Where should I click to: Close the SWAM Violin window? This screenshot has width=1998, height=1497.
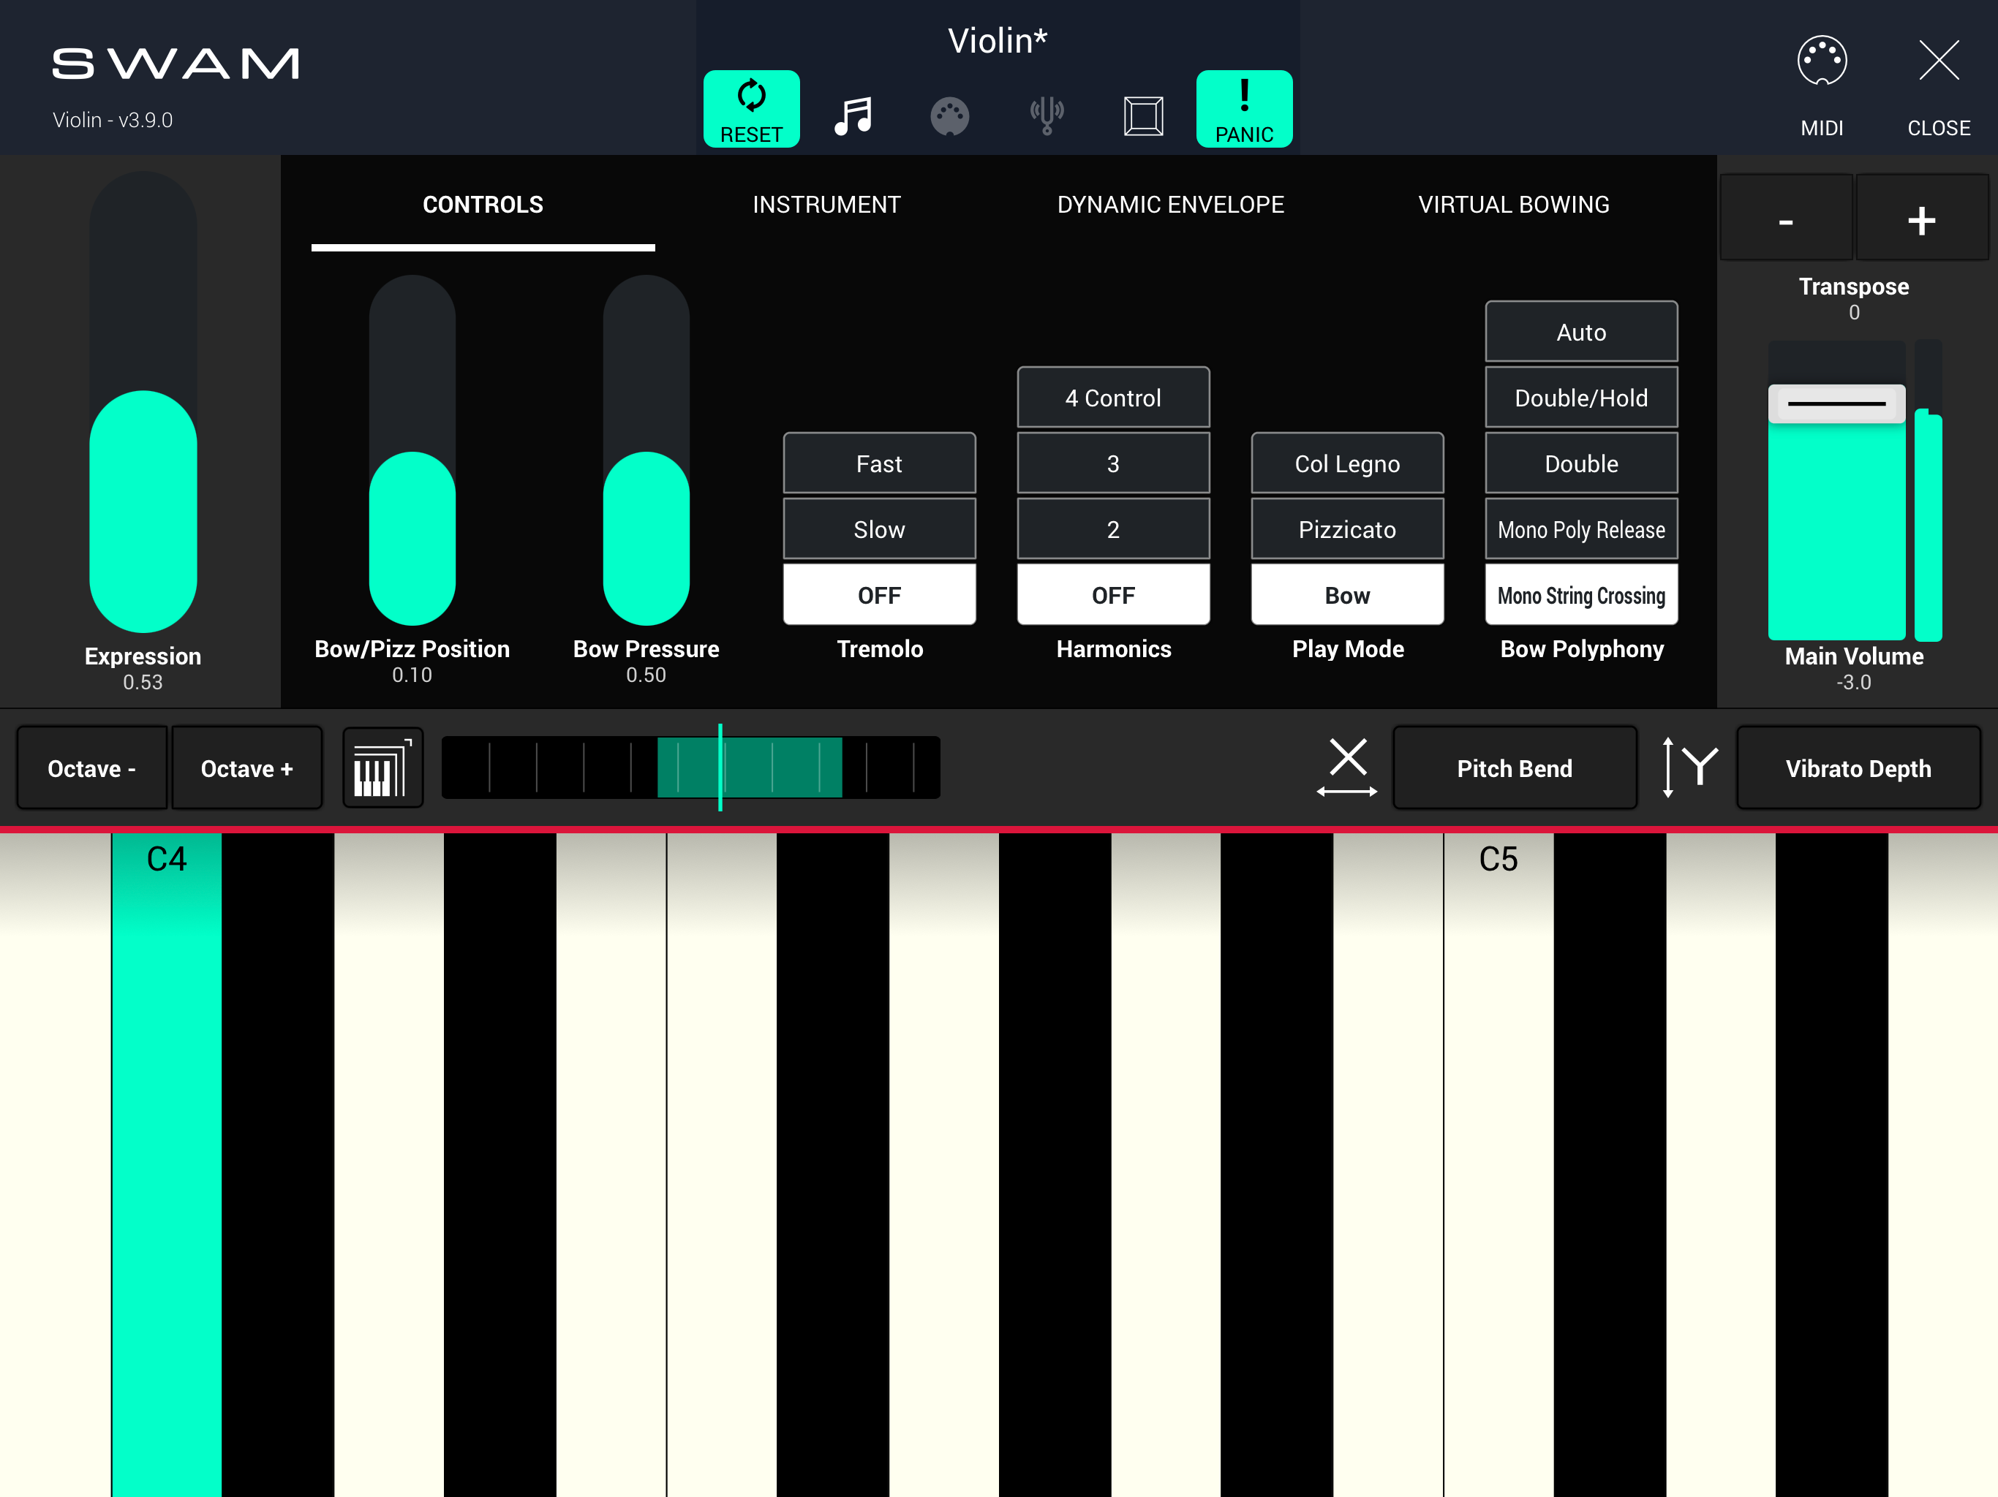coord(1939,61)
